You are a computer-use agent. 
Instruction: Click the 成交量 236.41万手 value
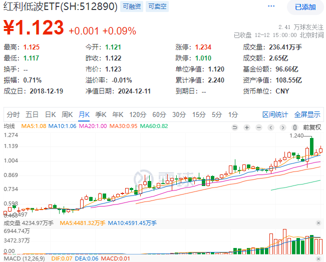pyautogui.click(x=285, y=47)
